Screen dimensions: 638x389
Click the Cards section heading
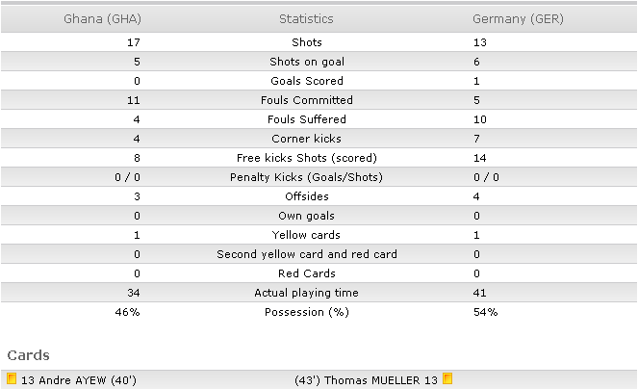click(29, 355)
